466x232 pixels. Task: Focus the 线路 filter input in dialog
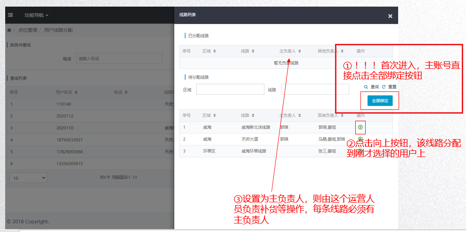(x=315, y=89)
